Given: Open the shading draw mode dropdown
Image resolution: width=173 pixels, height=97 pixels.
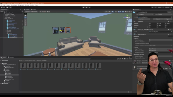Looking at the screenshot, I should (x=106, y=12).
